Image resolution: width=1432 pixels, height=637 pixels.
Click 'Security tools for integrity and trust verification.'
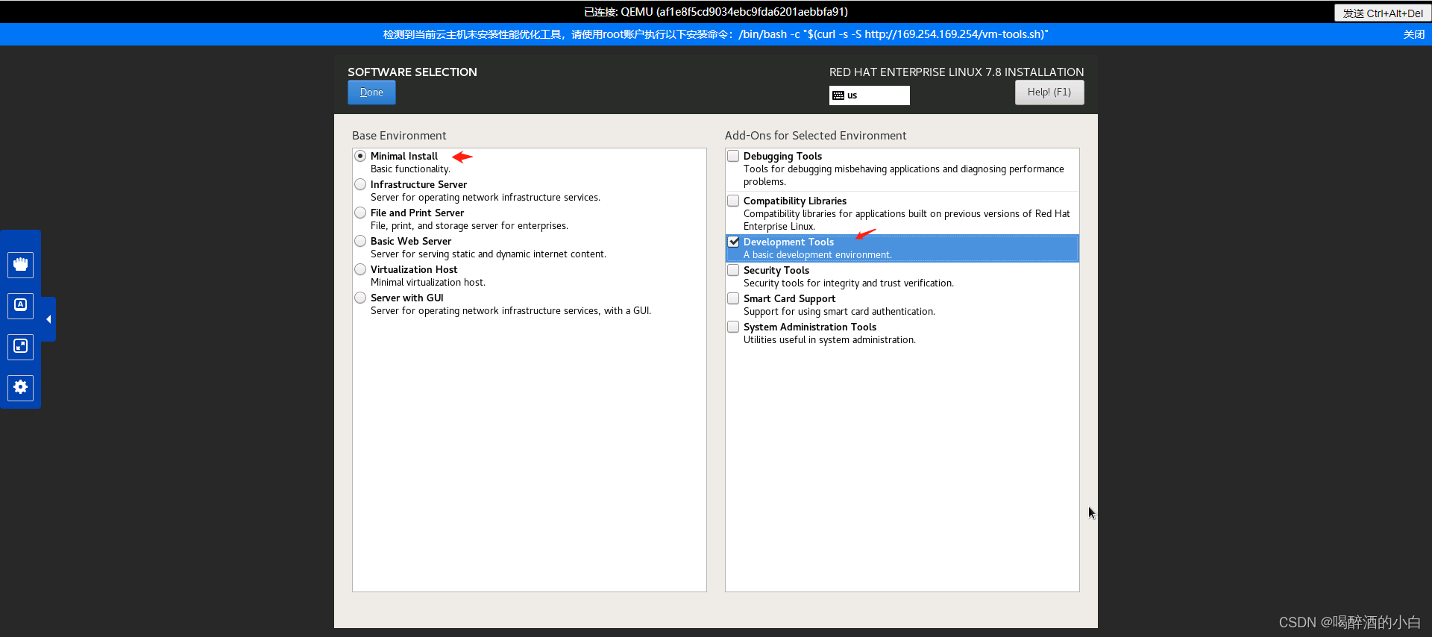[x=849, y=283]
